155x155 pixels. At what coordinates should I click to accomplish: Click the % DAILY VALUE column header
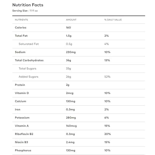coord(113,20)
